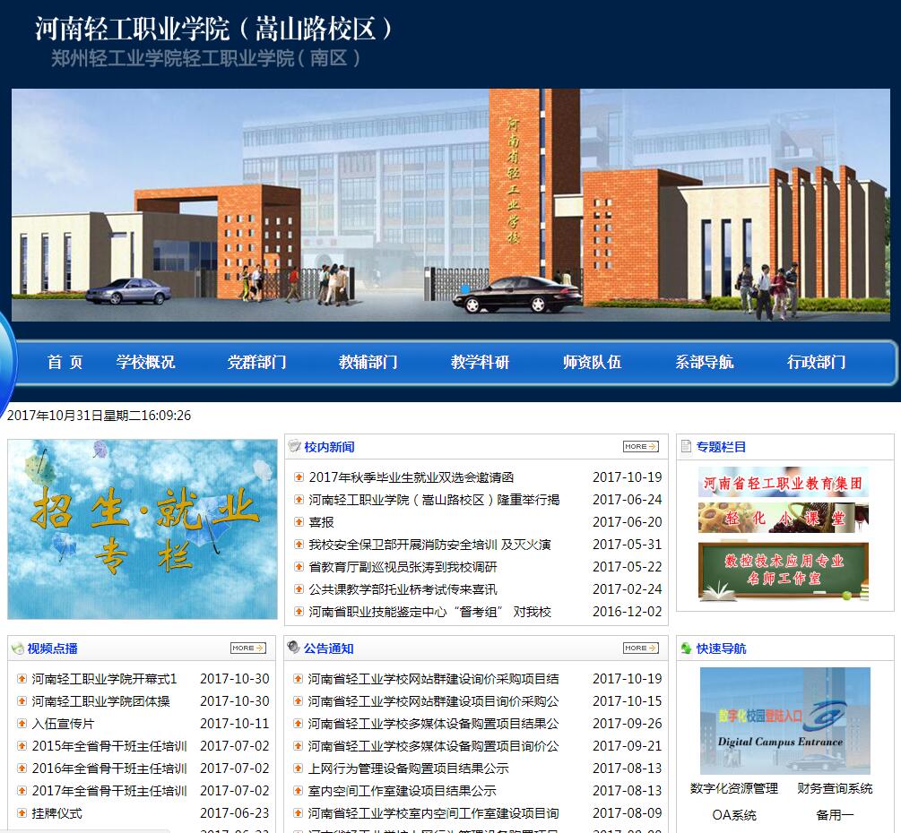Open Digital Campus Entrance image
The image size is (901, 833).
pos(785,720)
